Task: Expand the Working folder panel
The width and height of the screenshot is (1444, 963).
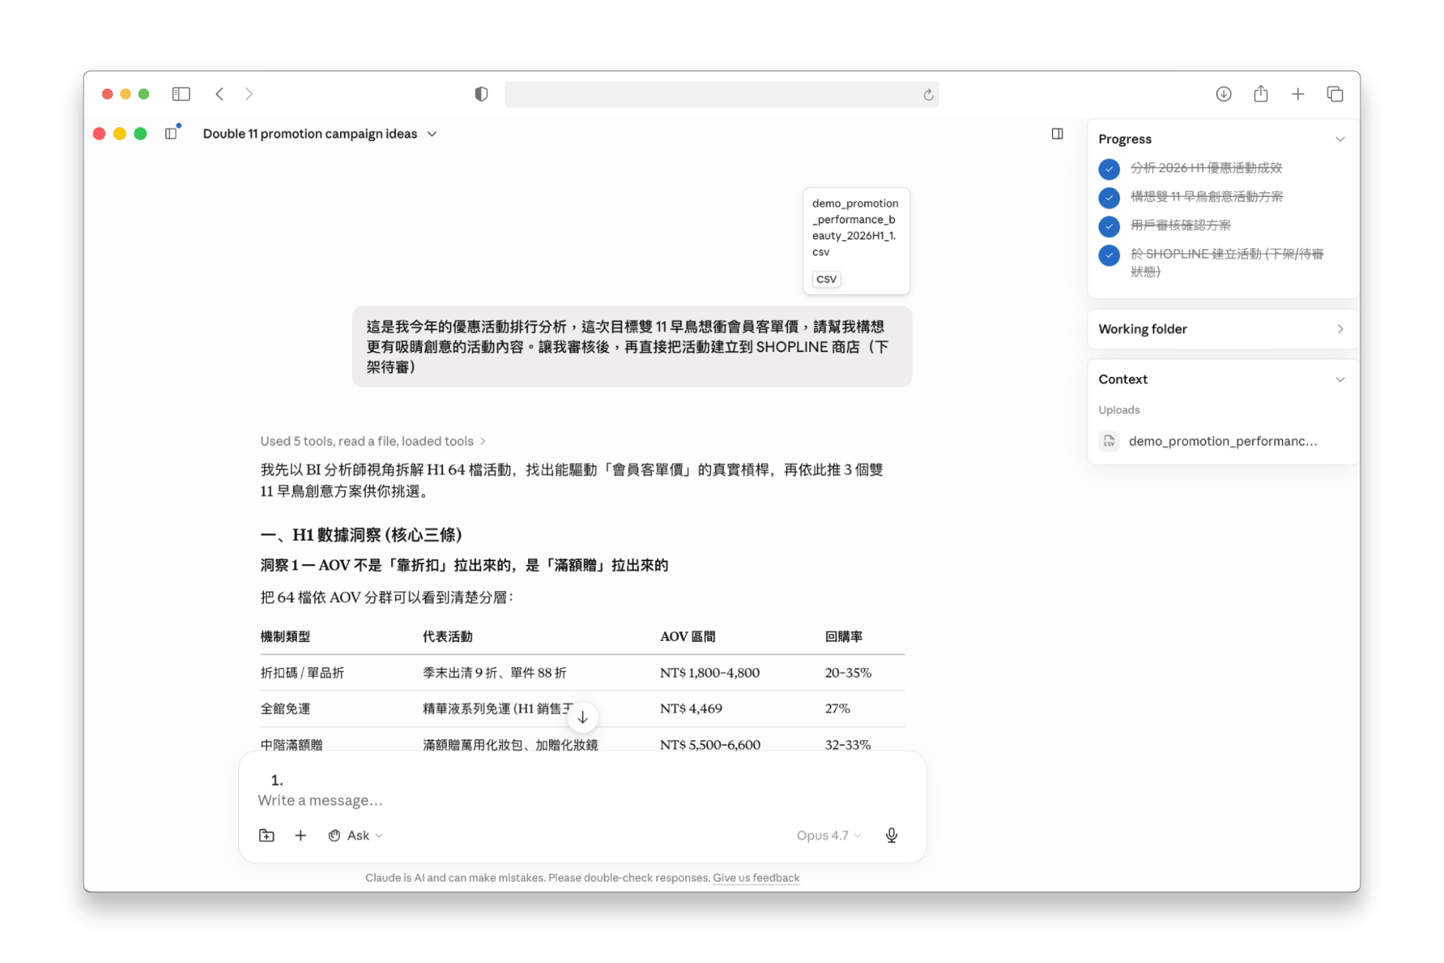Action: (1340, 329)
